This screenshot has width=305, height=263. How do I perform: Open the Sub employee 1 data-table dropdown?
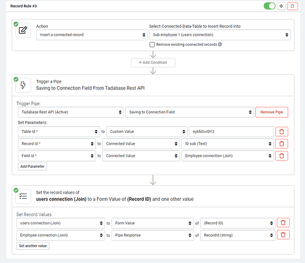point(220,35)
